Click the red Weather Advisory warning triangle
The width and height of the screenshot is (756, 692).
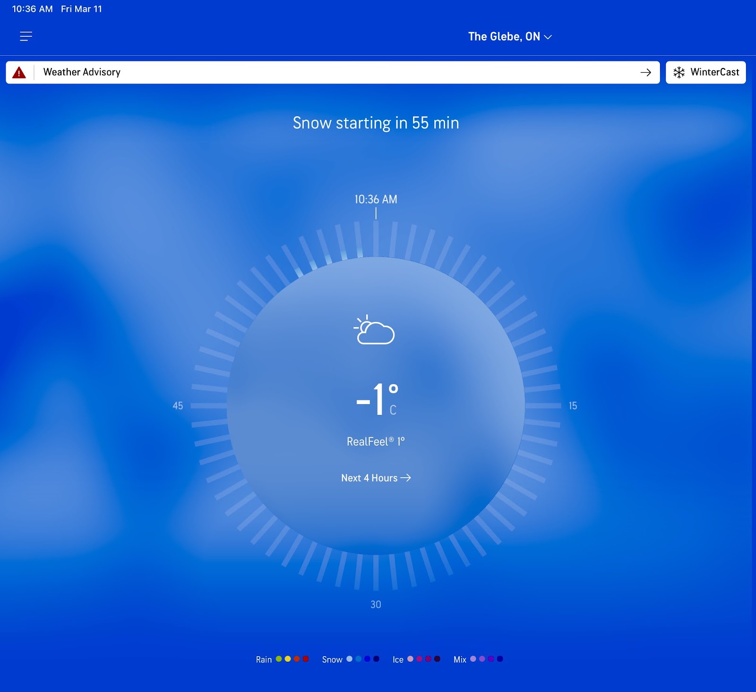tap(19, 72)
